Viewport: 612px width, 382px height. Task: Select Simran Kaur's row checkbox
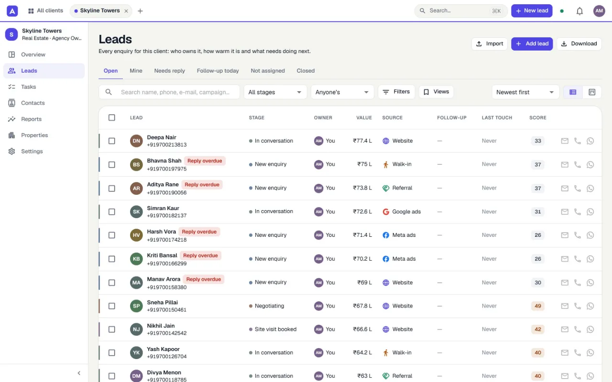[112, 212]
